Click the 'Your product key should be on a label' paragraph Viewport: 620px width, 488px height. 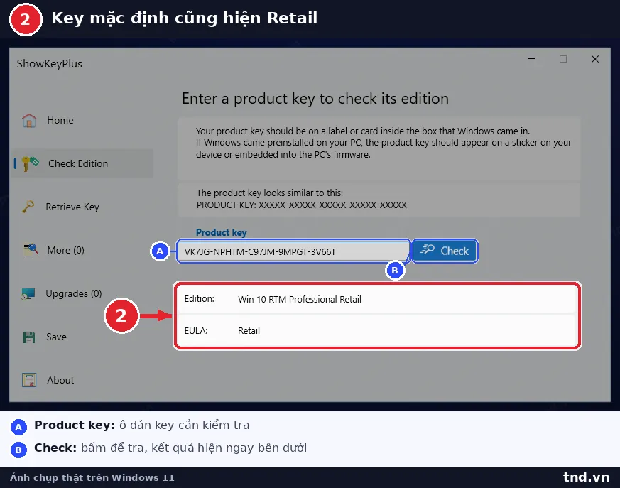click(x=384, y=143)
